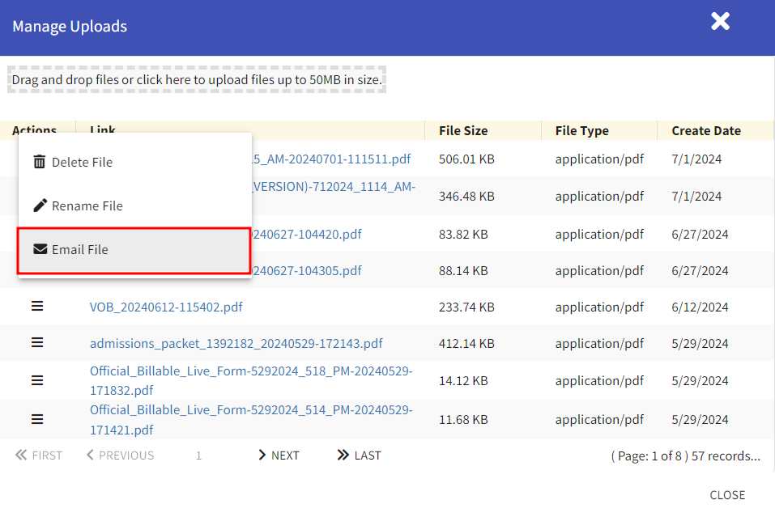Open hamburger menu for 11.68 KB file

pyautogui.click(x=37, y=419)
